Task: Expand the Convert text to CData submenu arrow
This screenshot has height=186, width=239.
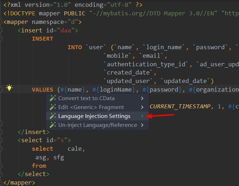Action: pos(142,98)
